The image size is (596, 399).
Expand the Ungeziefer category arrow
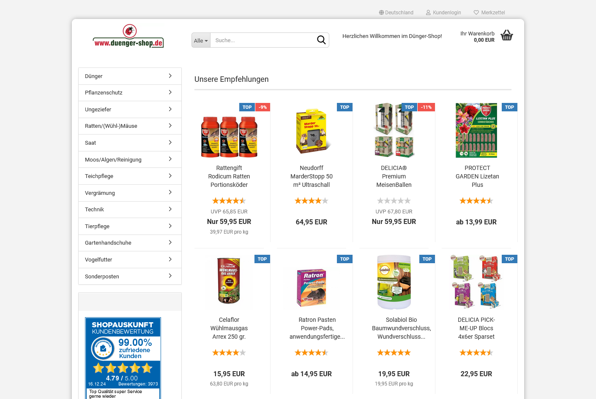[x=170, y=109]
